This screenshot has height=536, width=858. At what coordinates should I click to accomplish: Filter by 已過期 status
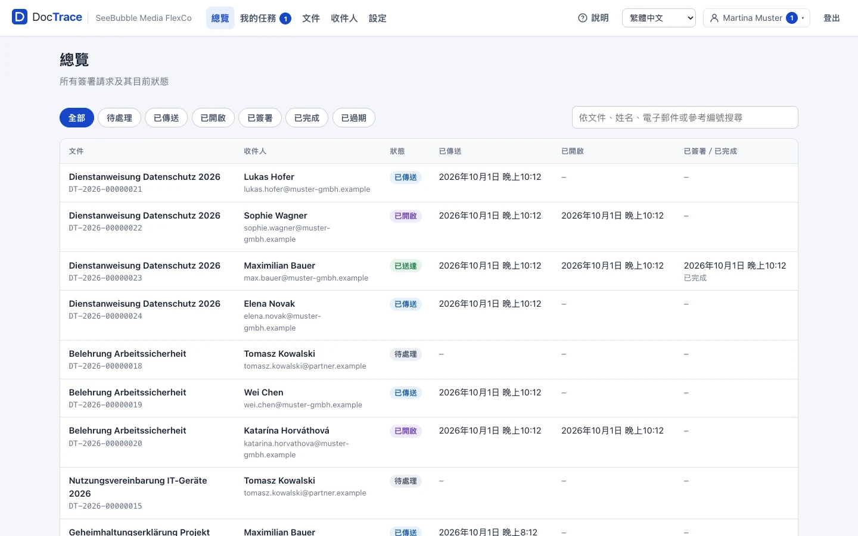click(354, 118)
